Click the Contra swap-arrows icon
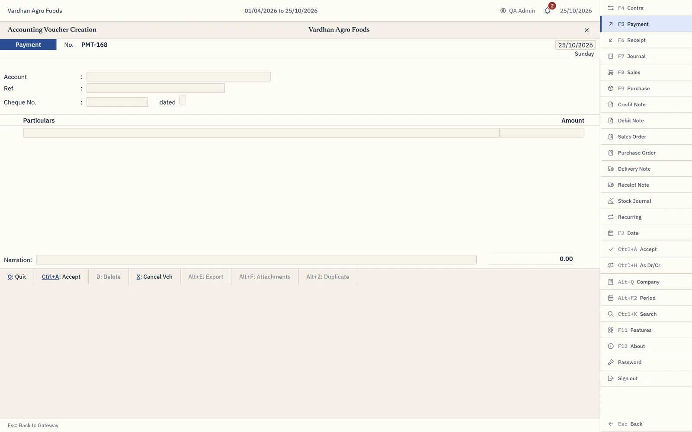 611,8
